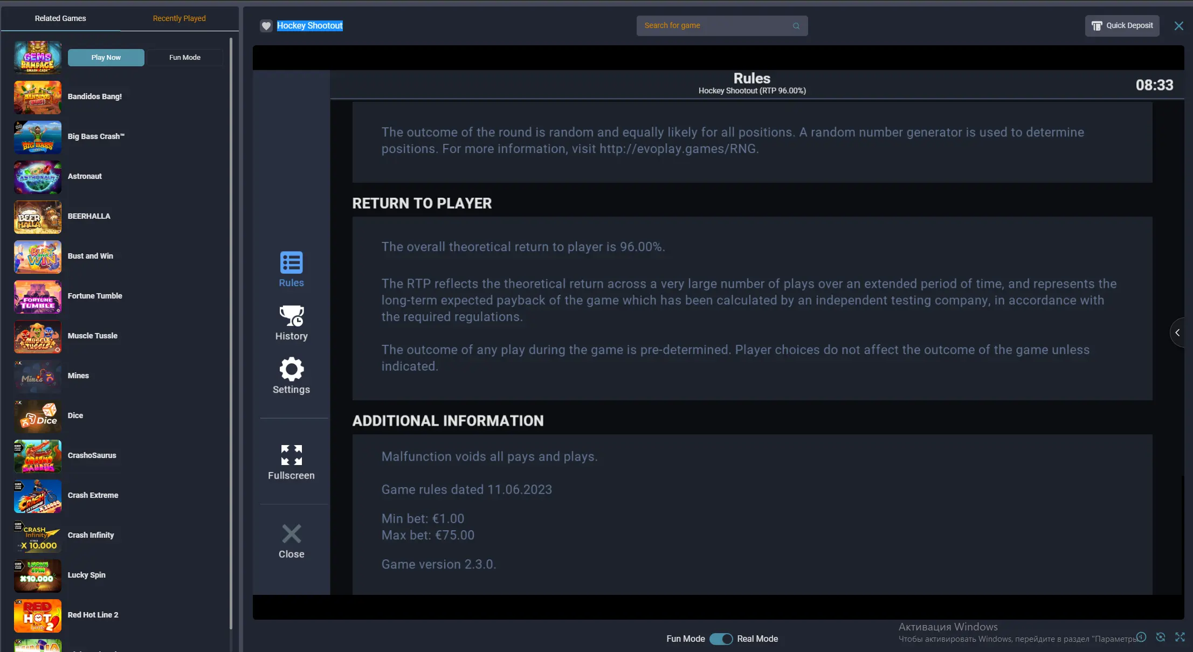Screen dimensions: 1193x652
Task: Select Muscle Tussle game title
Action: click(x=93, y=336)
